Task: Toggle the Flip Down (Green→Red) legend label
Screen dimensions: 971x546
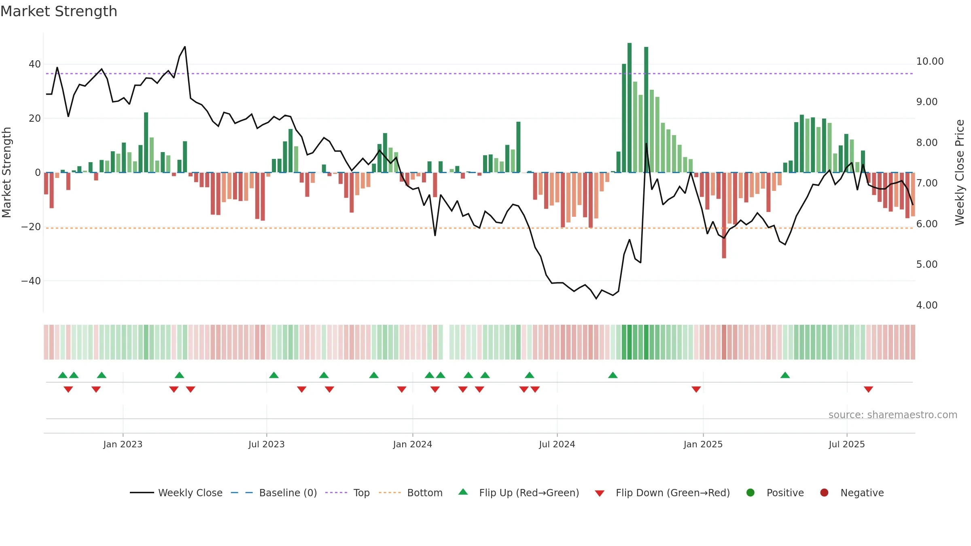Action: click(x=673, y=493)
